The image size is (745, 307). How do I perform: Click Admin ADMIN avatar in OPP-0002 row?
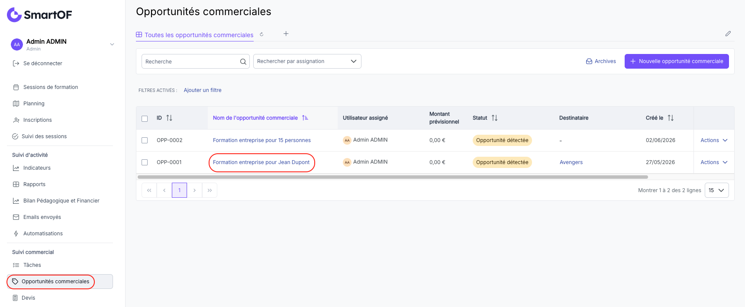pyautogui.click(x=347, y=140)
